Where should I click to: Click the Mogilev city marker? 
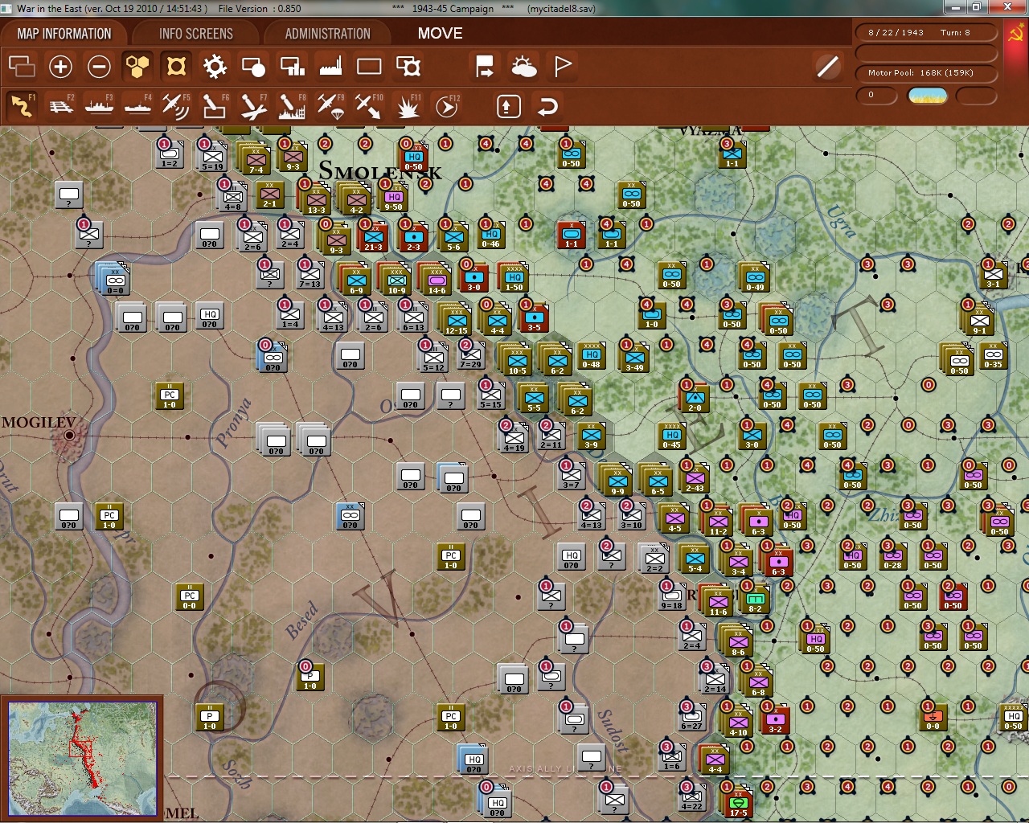[x=70, y=435]
